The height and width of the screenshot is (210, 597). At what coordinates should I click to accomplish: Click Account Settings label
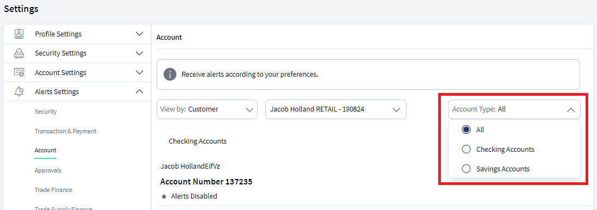(61, 72)
